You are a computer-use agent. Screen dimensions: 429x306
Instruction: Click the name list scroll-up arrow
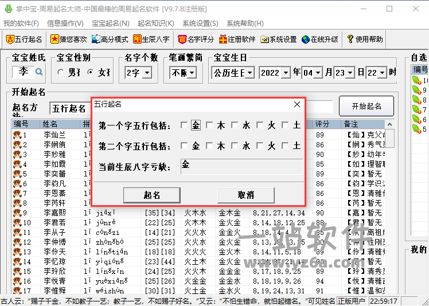click(x=389, y=124)
